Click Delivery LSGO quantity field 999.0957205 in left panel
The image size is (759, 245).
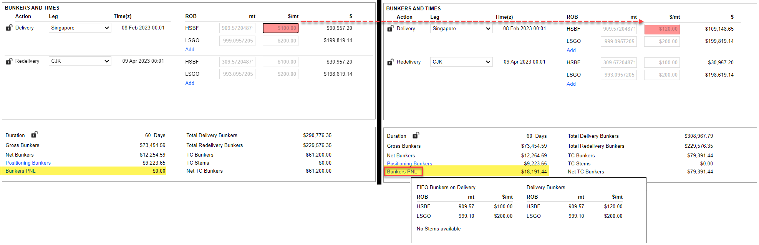pos(237,41)
